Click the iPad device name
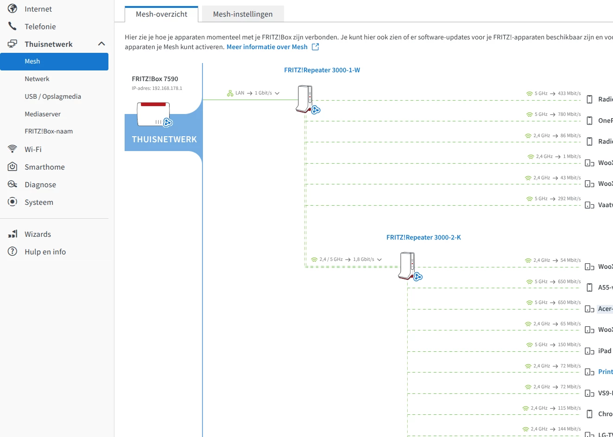Viewport: 613px width, 437px height. pyautogui.click(x=605, y=351)
